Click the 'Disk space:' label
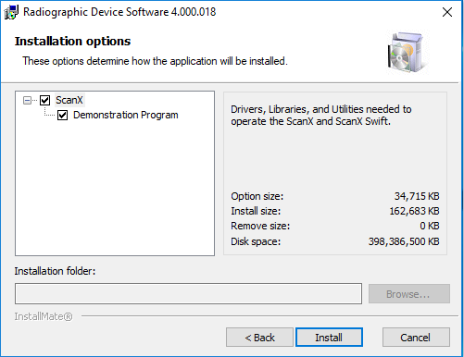This screenshot has height=357, width=464. (x=256, y=241)
